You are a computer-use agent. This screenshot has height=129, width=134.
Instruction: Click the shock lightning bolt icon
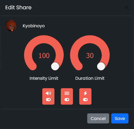click(85, 93)
